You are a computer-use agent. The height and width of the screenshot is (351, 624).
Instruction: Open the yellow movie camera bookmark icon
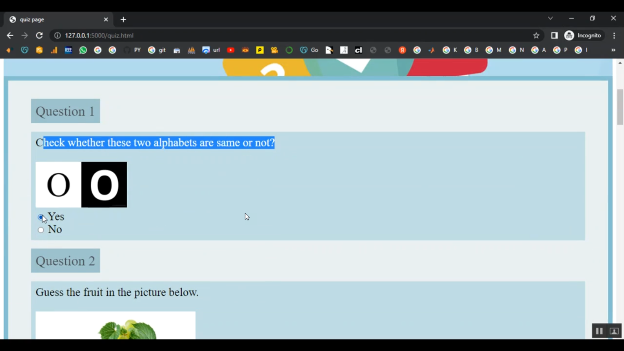coord(275,50)
